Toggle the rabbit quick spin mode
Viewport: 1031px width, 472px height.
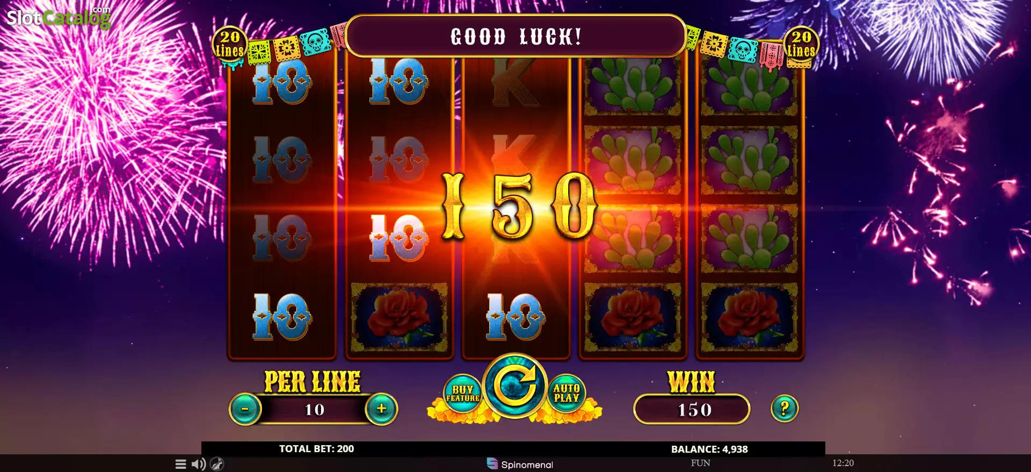(217, 464)
